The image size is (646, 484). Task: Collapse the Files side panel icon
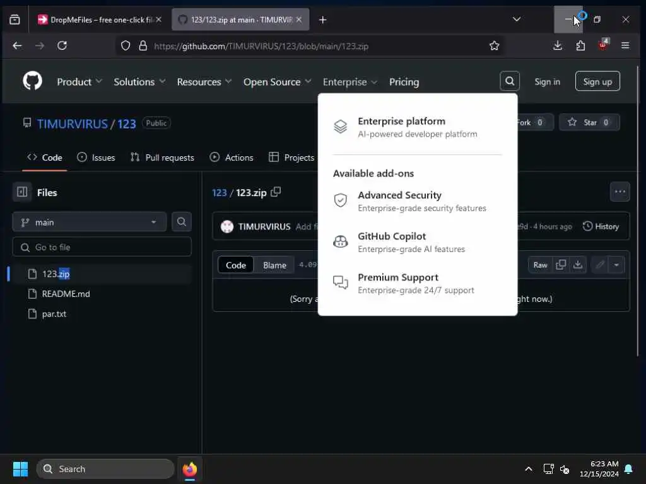point(22,192)
